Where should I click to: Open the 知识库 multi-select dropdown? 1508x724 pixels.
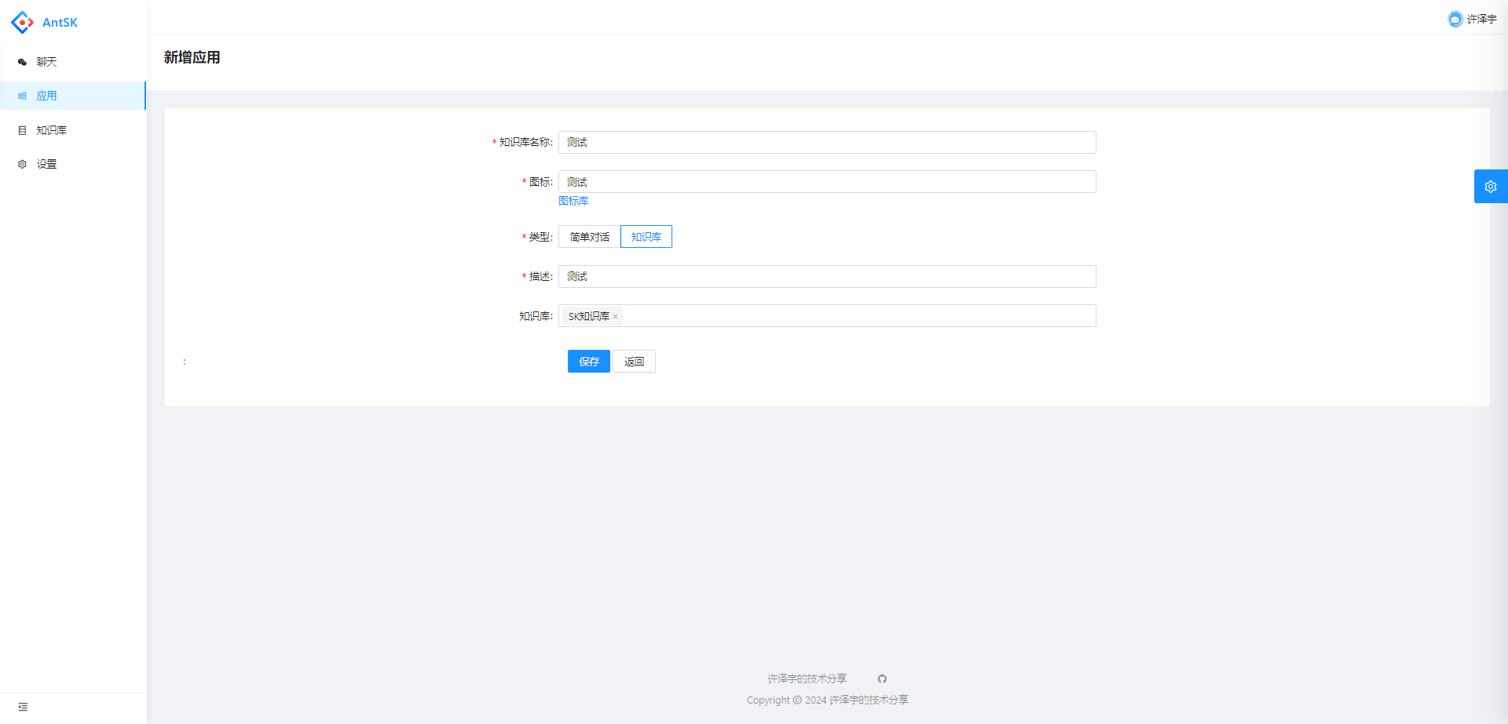coord(856,316)
